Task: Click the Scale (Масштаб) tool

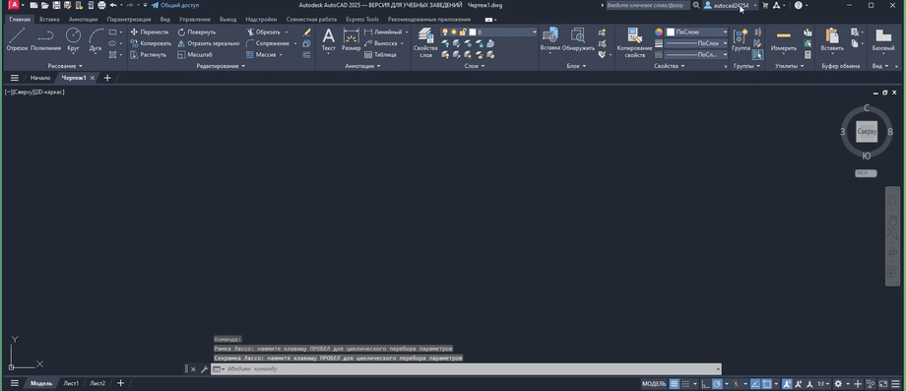Action: 195,55
